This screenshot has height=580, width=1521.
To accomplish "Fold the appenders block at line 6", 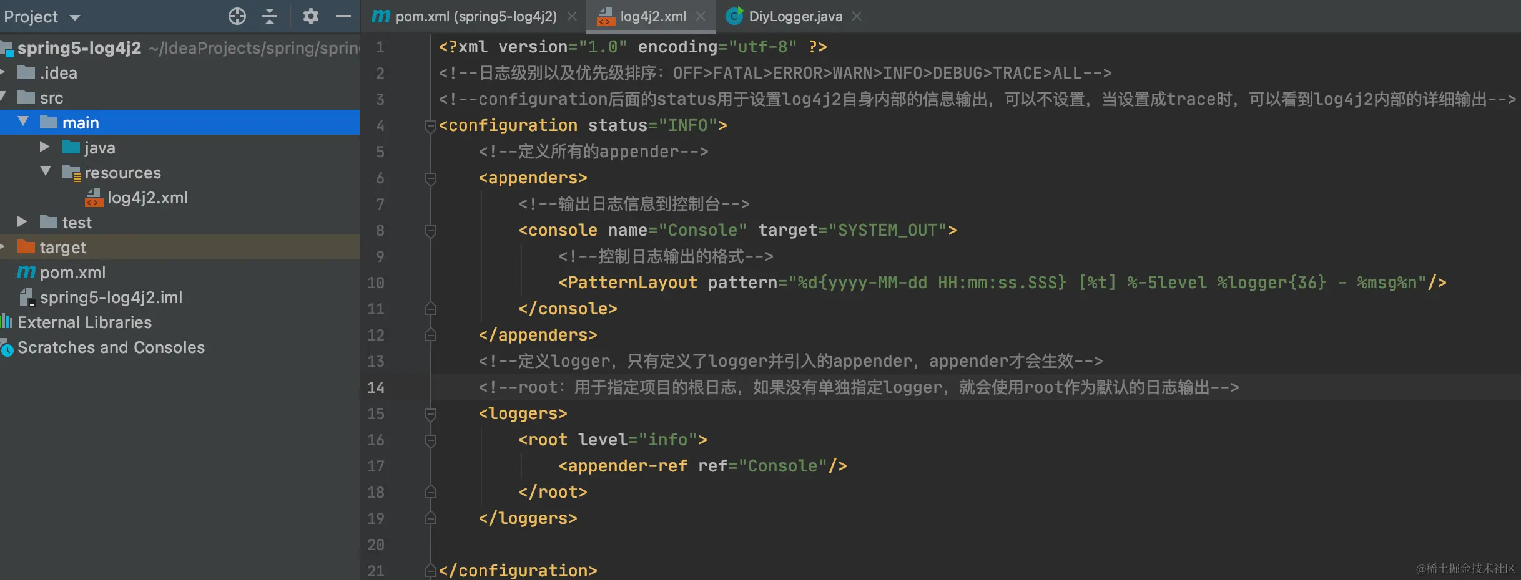I will click(430, 178).
